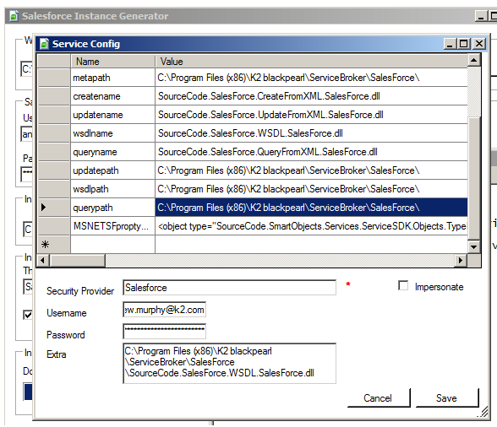Click the updatename name cell

(112, 115)
